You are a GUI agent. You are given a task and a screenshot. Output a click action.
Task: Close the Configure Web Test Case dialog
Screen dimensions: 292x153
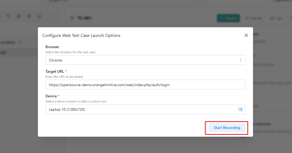246,35
